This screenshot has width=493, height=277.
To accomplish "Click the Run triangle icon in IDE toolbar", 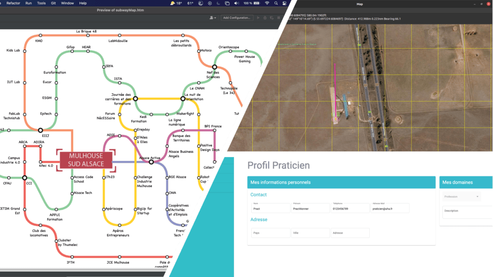I will coord(258,18).
